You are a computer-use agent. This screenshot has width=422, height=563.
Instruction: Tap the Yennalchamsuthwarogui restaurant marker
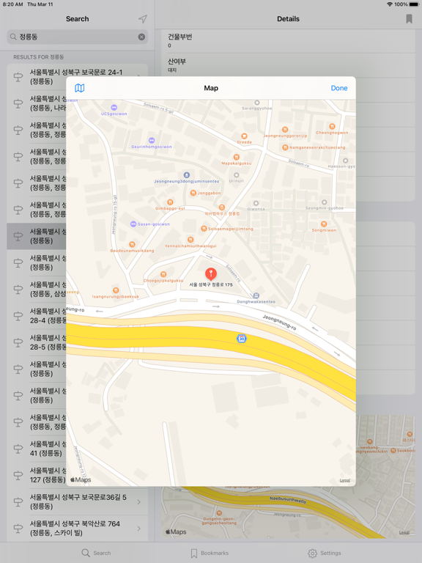(190, 240)
